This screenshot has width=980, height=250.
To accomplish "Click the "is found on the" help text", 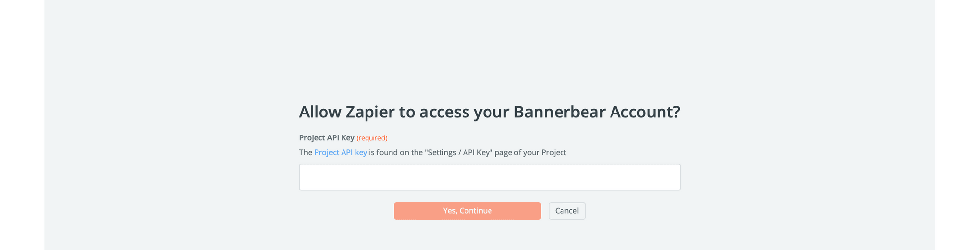I will (396, 152).
